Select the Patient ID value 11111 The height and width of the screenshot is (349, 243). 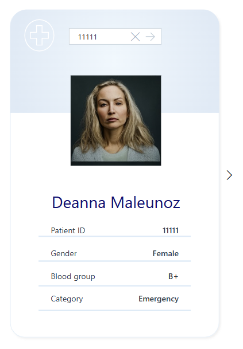(x=171, y=230)
